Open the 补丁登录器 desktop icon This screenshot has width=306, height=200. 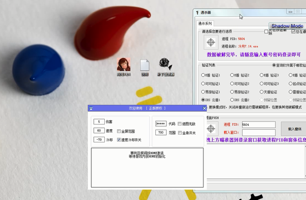point(166,67)
